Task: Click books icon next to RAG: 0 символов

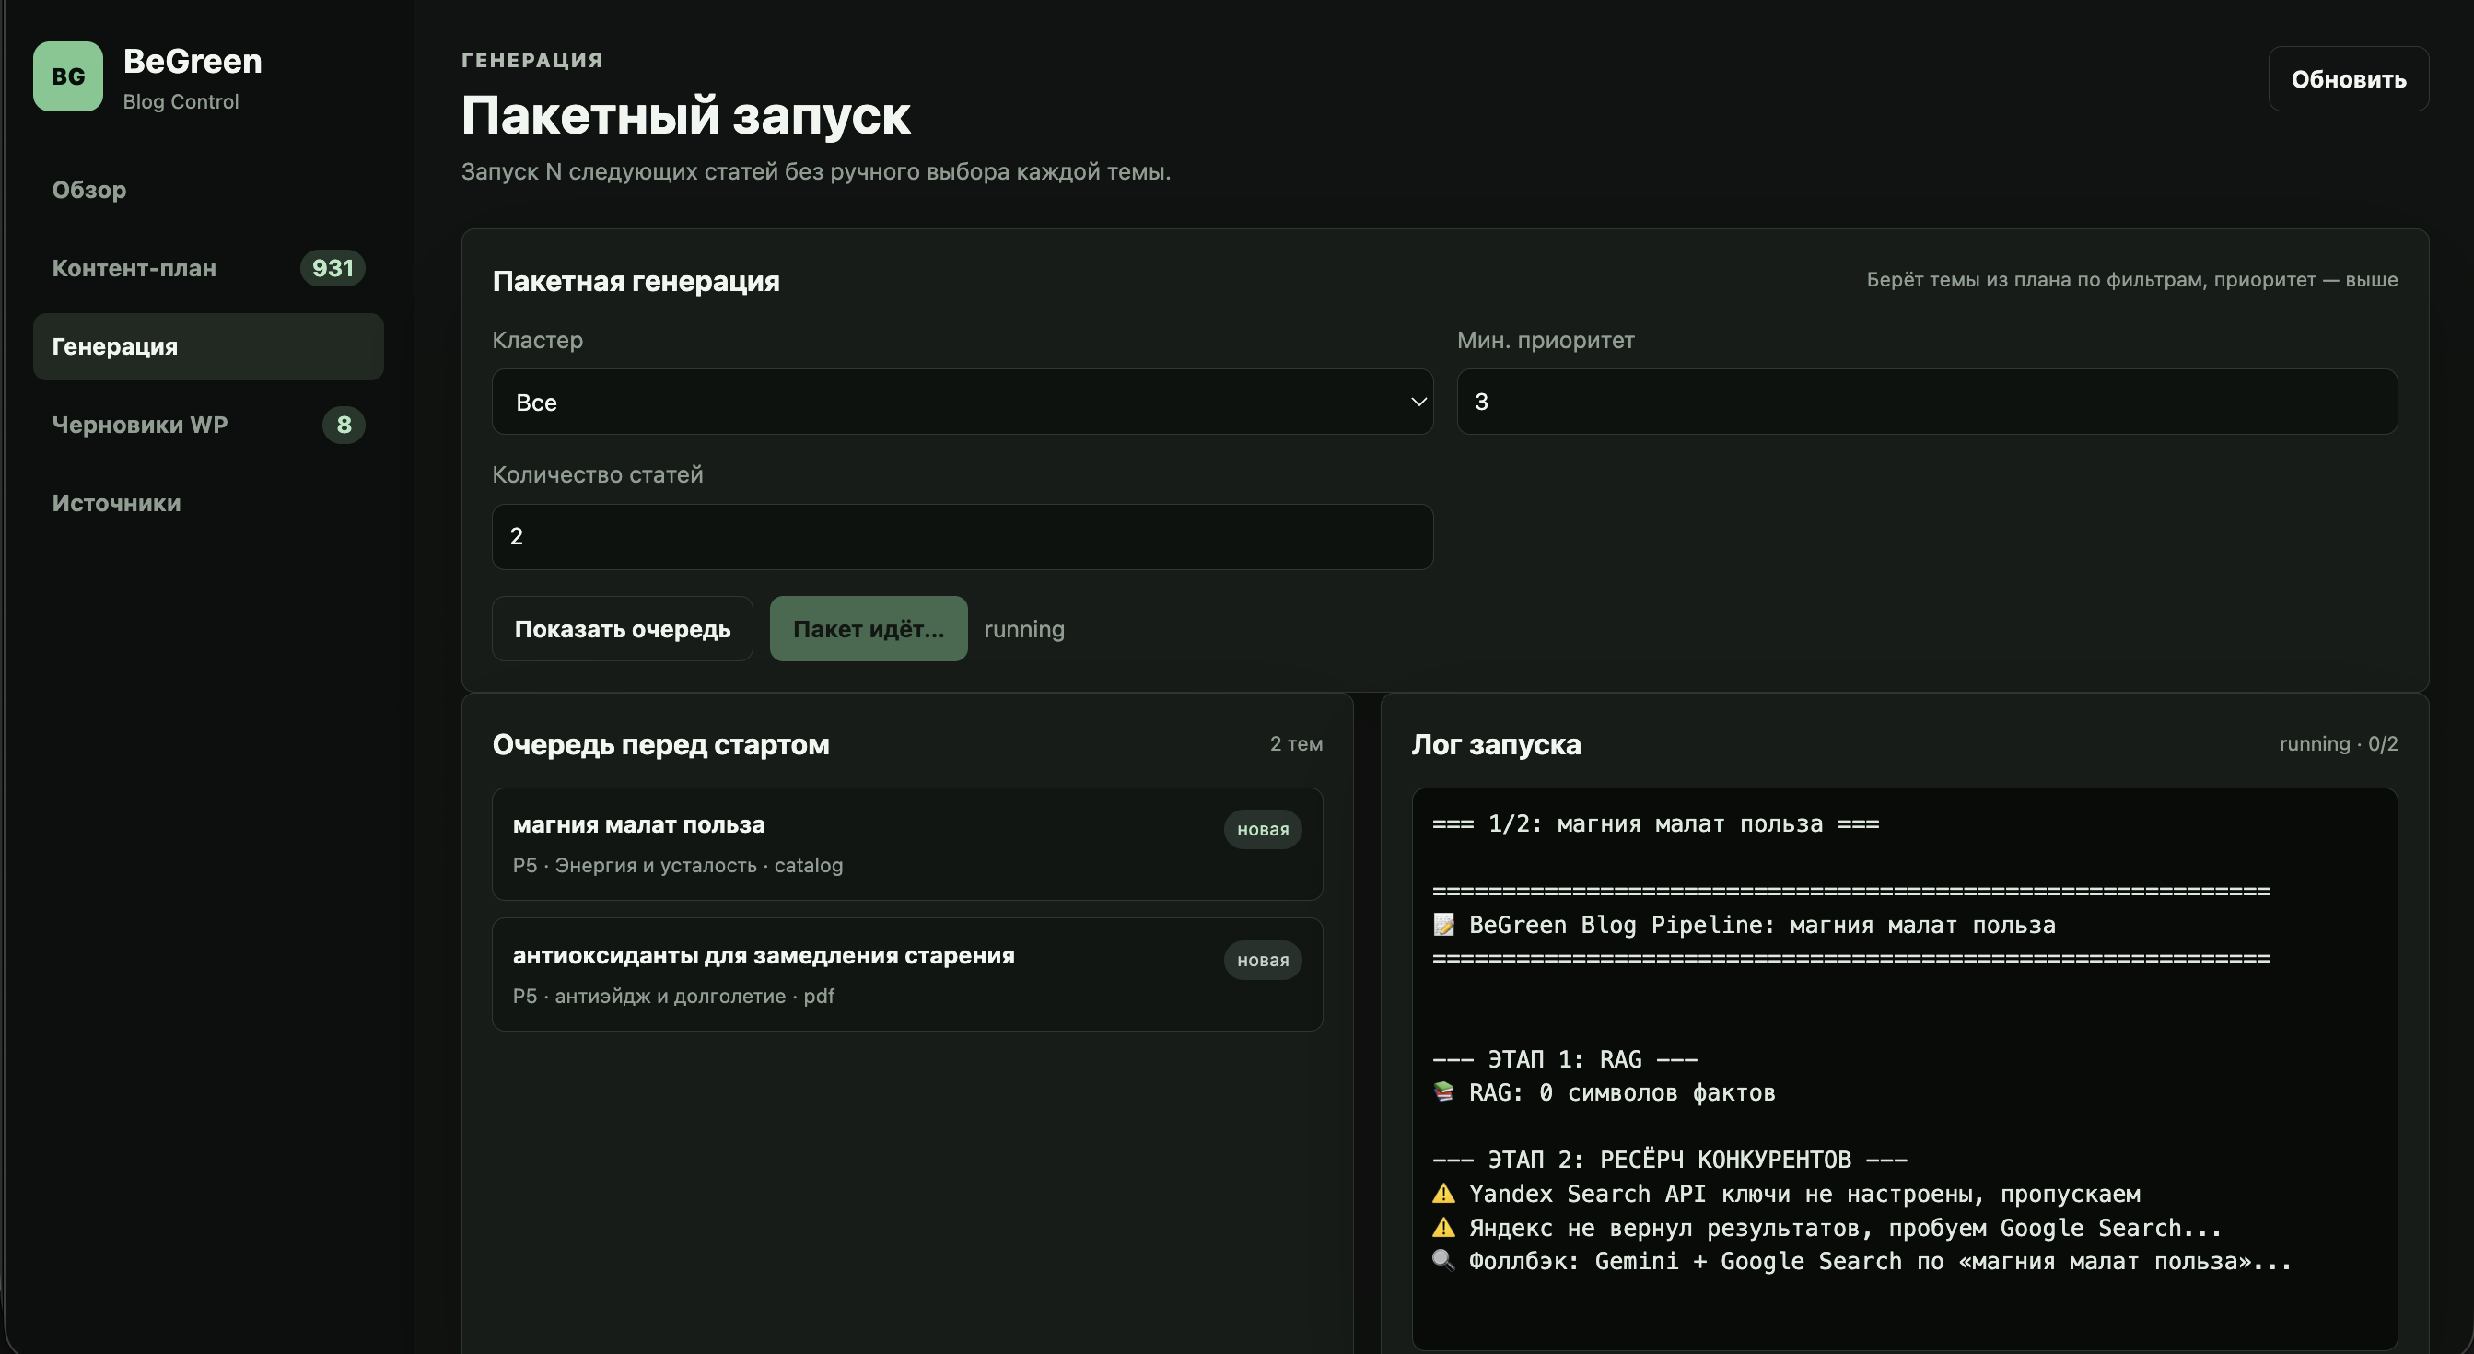Action: [x=1443, y=1091]
